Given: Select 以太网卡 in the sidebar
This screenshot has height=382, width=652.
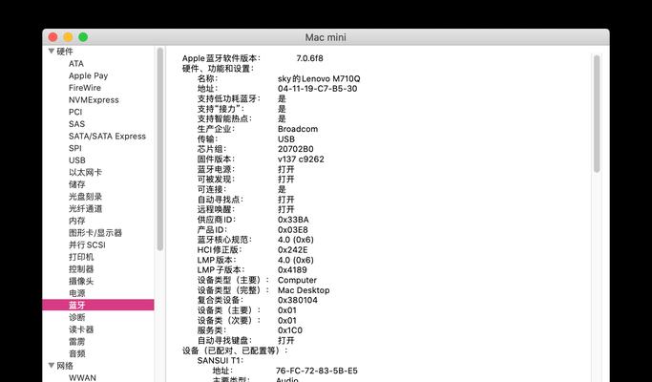Looking at the screenshot, I should pos(85,172).
